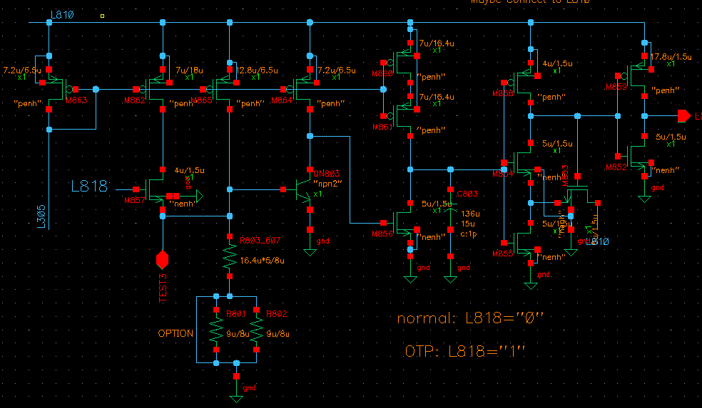This screenshot has width=702, height=408.
Task: Select the R802 resistor symbol
Action: 257,330
